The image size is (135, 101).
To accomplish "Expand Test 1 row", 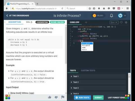I will tap(98, 76).
